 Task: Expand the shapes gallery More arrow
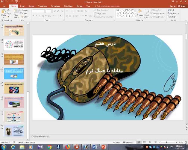point(135,17)
